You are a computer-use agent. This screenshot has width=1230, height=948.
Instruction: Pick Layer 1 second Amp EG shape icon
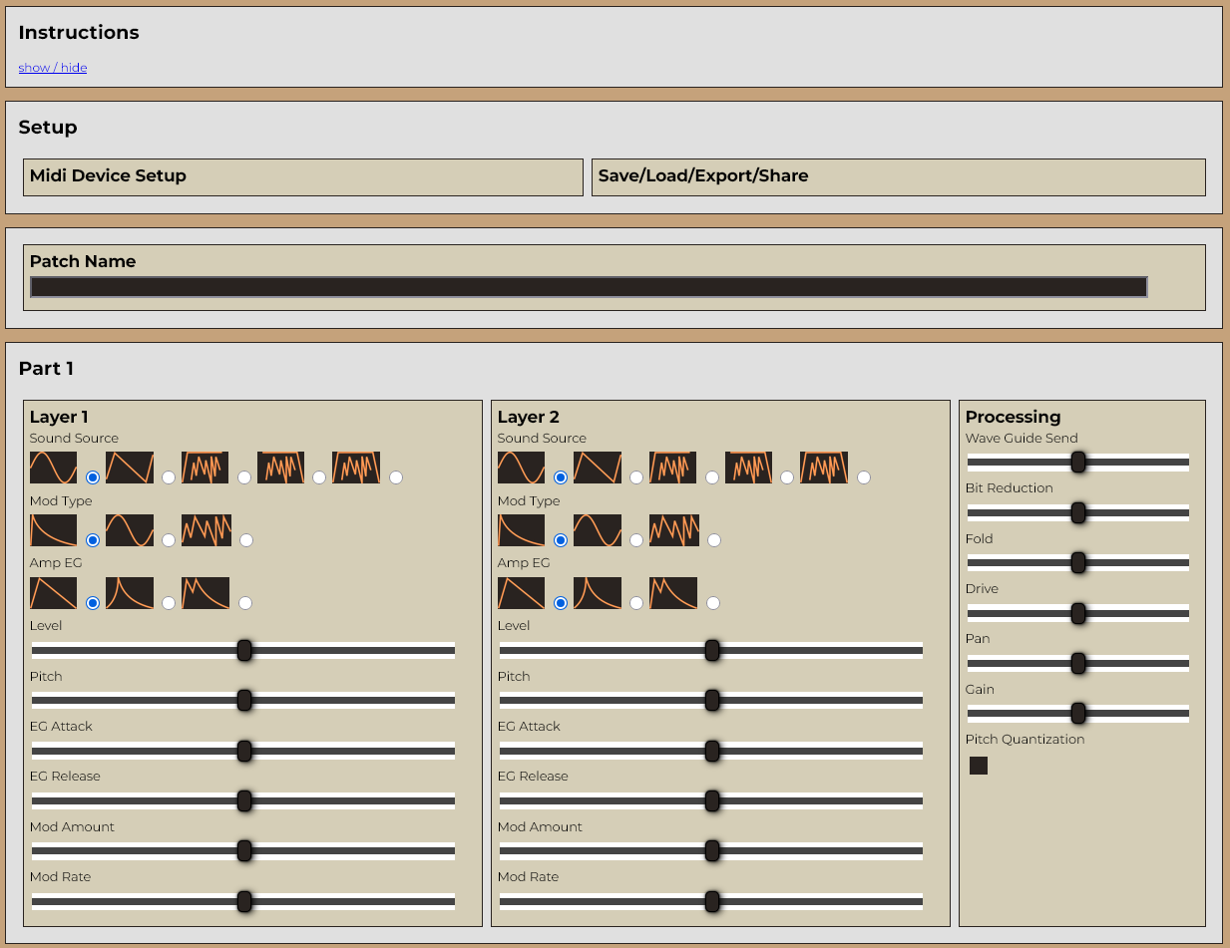[130, 593]
